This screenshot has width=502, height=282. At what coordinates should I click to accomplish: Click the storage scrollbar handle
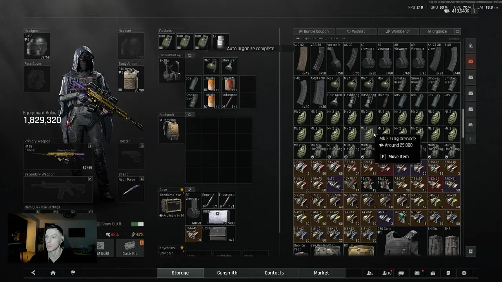pyautogui.click(x=463, y=123)
